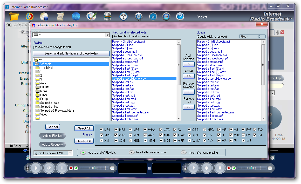Open the Ignore files below 1 MB dropdown

[x=70, y=153]
